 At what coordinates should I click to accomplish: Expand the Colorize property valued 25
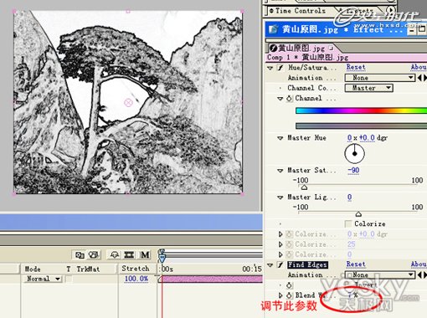280,244
